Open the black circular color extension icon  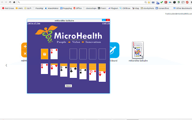(x=175, y=2)
